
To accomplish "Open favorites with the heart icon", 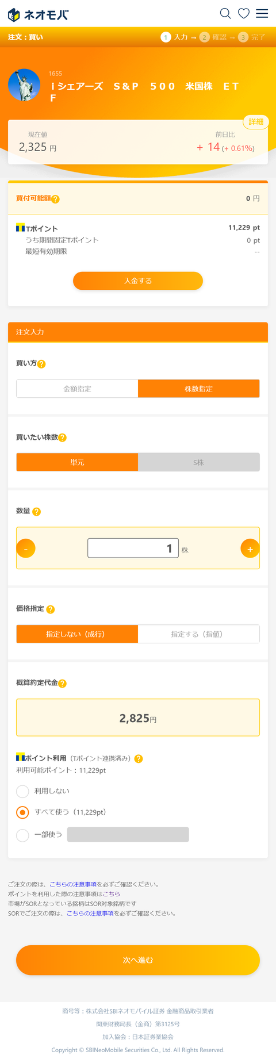I will click(244, 13).
